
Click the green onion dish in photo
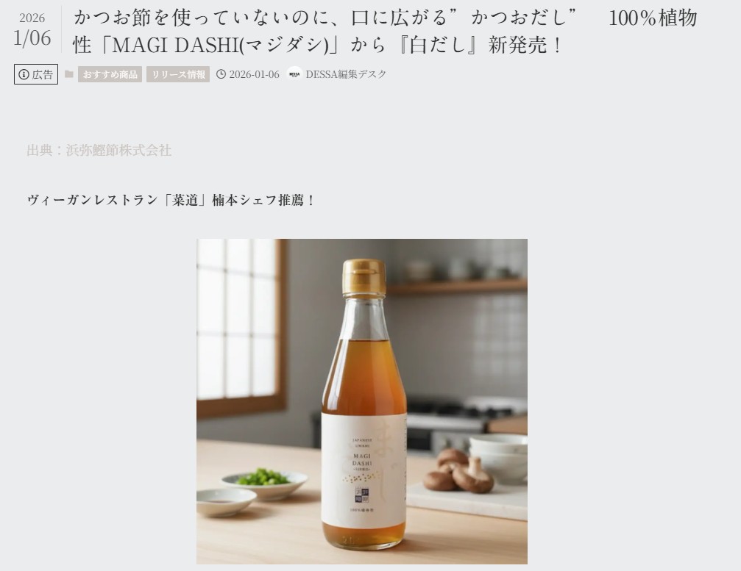click(264, 482)
